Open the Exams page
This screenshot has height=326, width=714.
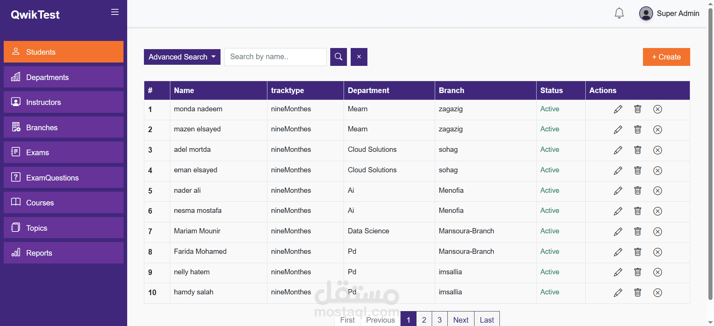tap(64, 152)
